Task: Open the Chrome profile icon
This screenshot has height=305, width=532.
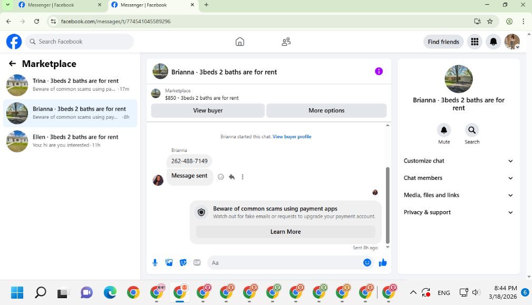Action: [x=509, y=22]
